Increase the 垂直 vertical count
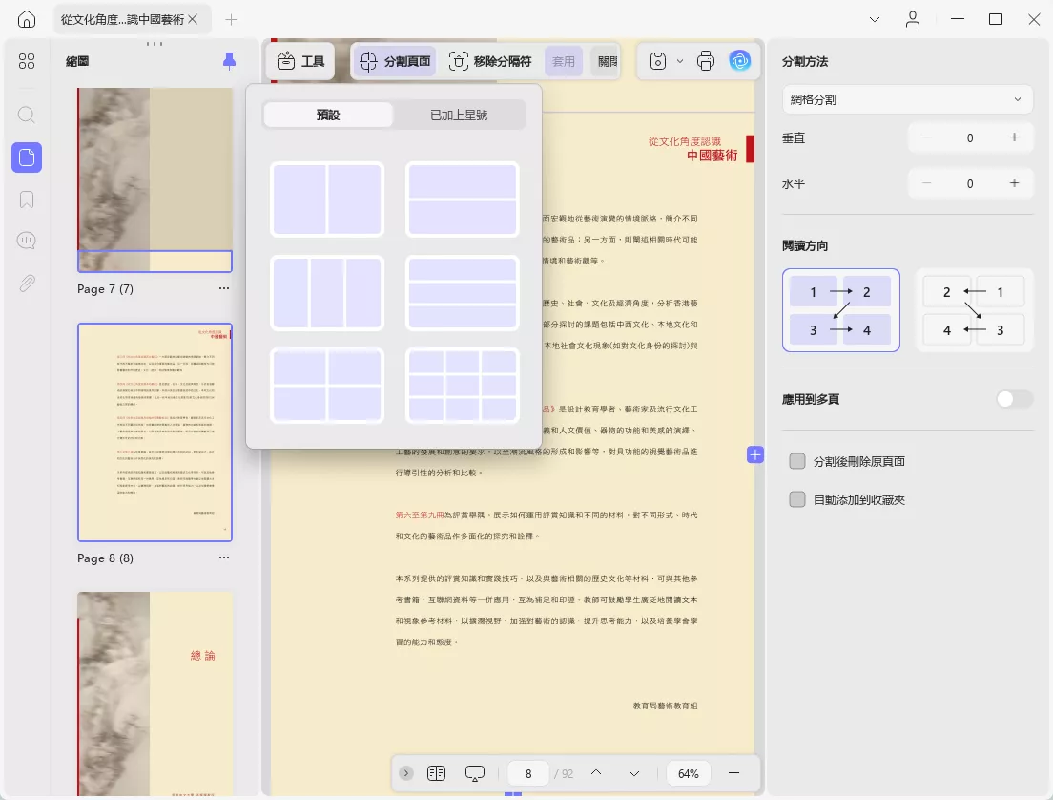The height and width of the screenshot is (800, 1053). [x=1014, y=137]
